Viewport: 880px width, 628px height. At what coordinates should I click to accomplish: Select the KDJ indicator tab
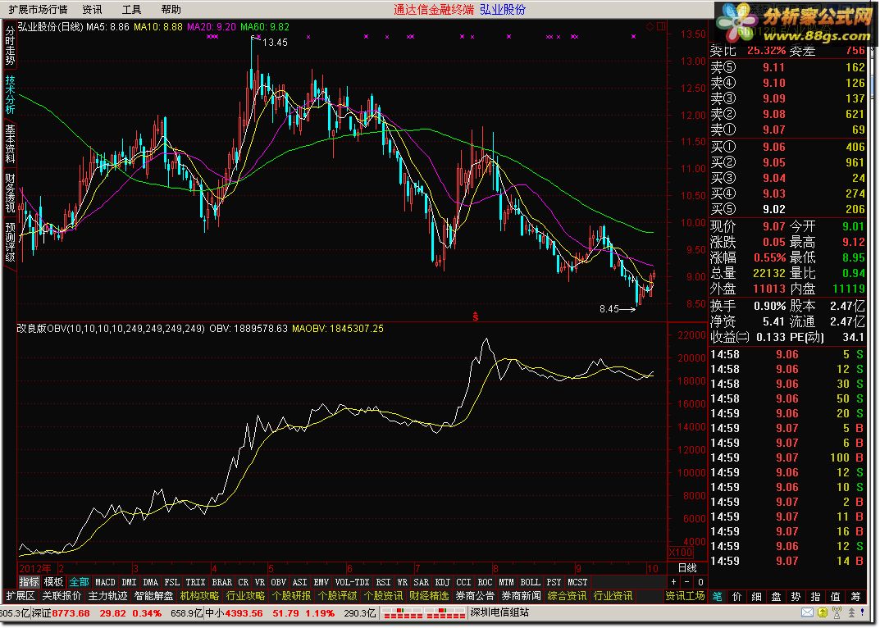tap(443, 582)
